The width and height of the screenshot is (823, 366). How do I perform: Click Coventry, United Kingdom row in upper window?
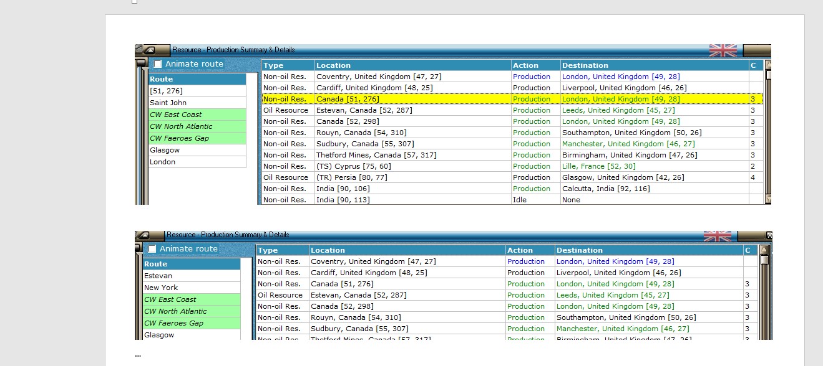(512, 77)
